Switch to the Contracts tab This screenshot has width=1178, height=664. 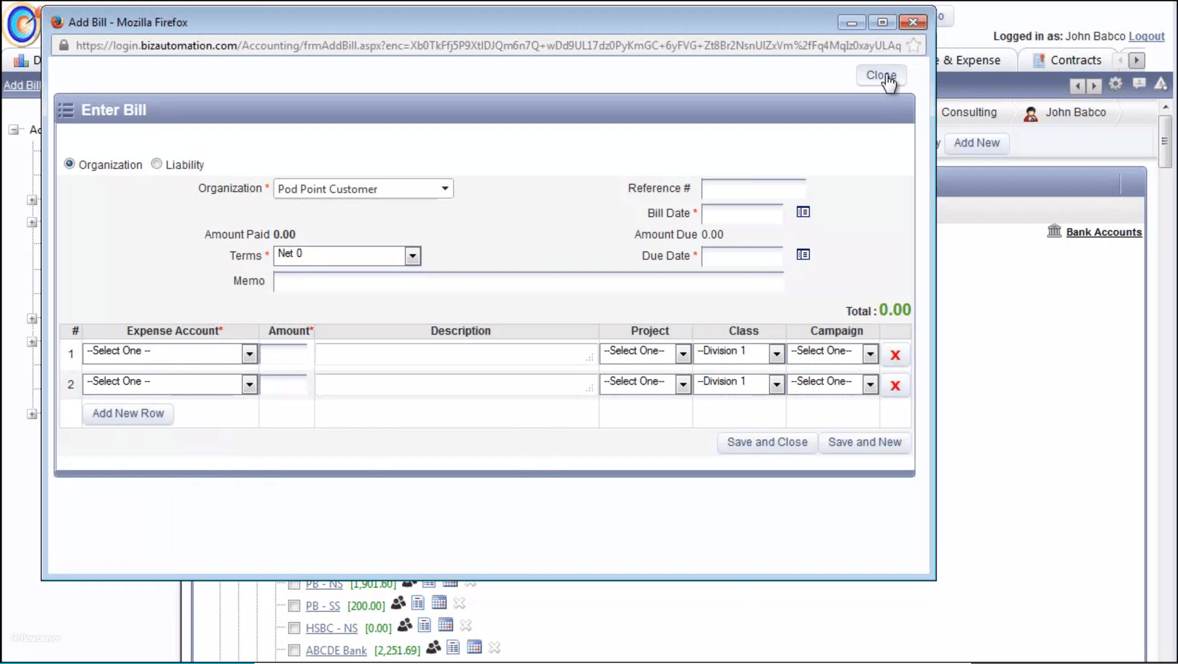1074,60
